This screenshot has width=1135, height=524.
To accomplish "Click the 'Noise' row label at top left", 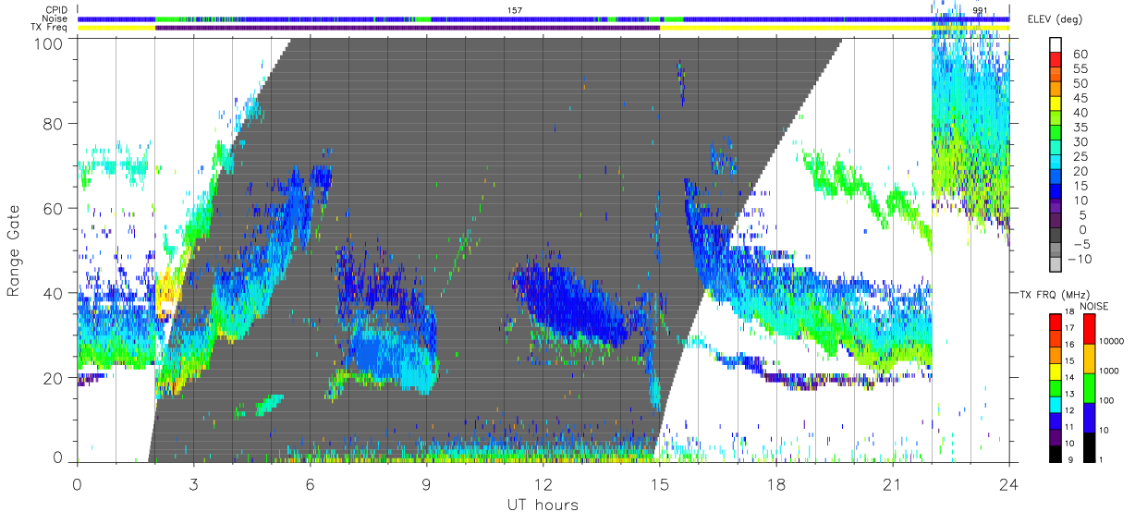I will tap(56, 18).
